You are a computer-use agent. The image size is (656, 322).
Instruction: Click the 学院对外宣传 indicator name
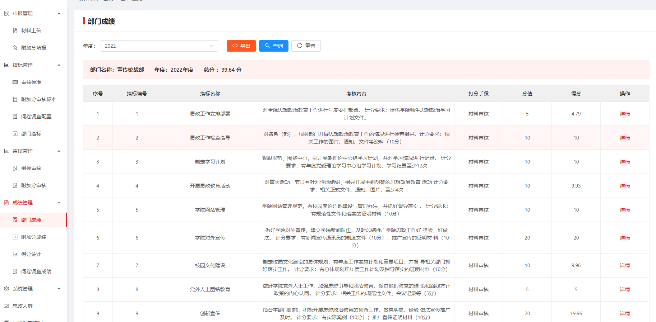[210, 238]
